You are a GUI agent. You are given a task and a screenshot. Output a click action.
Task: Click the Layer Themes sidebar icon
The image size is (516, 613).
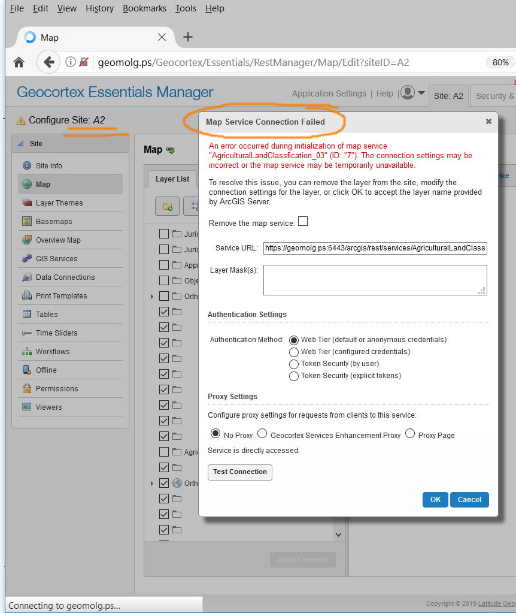point(27,203)
